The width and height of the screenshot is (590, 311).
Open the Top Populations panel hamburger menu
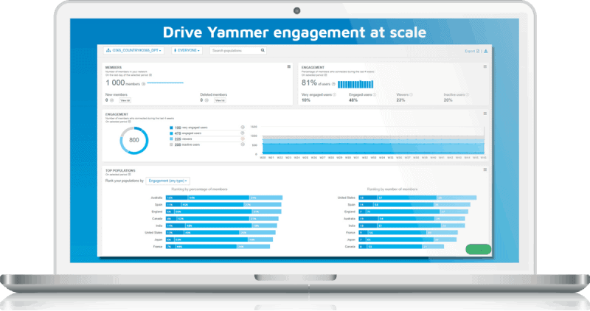tap(485, 170)
